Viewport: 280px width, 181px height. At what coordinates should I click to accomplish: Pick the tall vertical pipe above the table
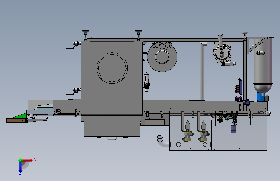pyautogui.click(x=202, y=71)
